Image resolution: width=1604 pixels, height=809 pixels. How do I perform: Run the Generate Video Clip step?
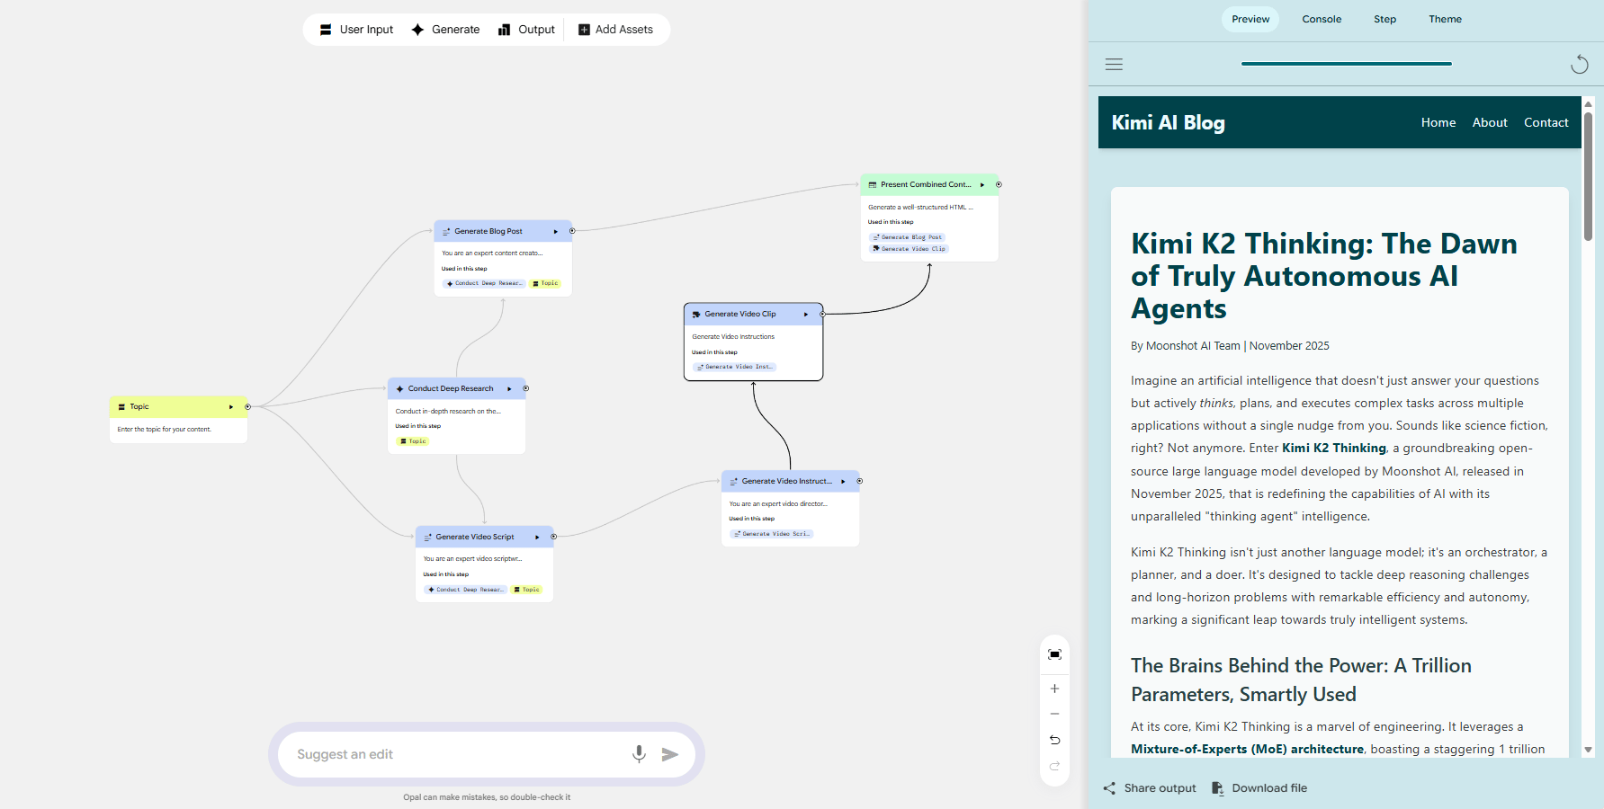[806, 315]
